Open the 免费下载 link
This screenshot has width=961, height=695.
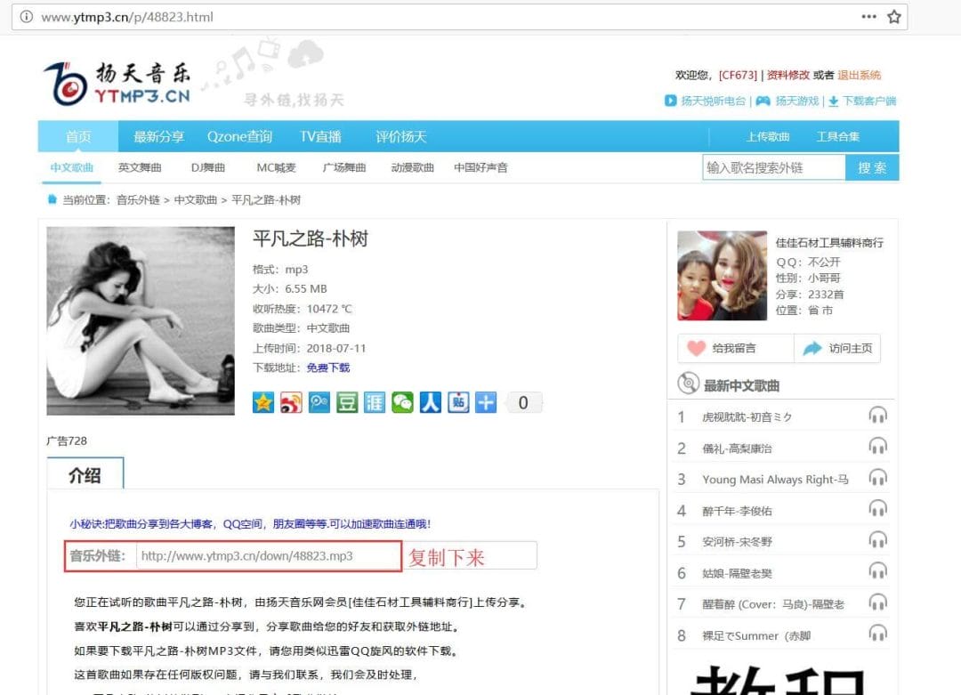pyautogui.click(x=328, y=368)
